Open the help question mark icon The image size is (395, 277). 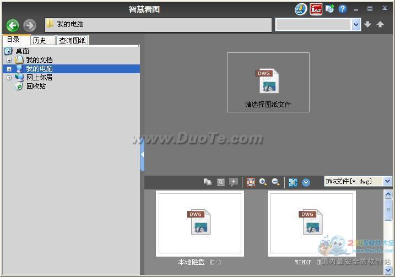pos(343,9)
